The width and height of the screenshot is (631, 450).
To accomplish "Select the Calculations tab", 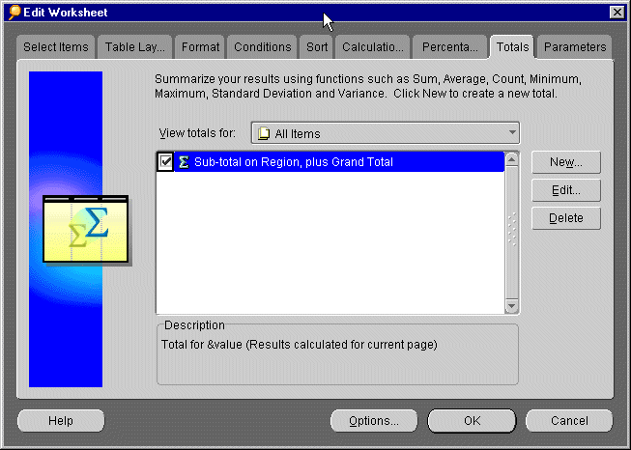I will point(373,46).
